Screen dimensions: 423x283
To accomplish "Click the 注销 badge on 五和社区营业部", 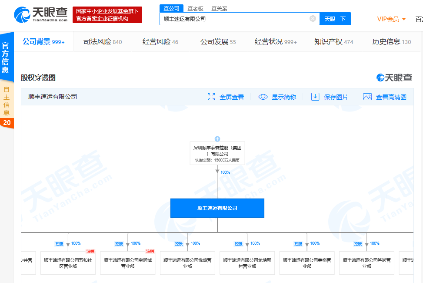I will [90, 251].
